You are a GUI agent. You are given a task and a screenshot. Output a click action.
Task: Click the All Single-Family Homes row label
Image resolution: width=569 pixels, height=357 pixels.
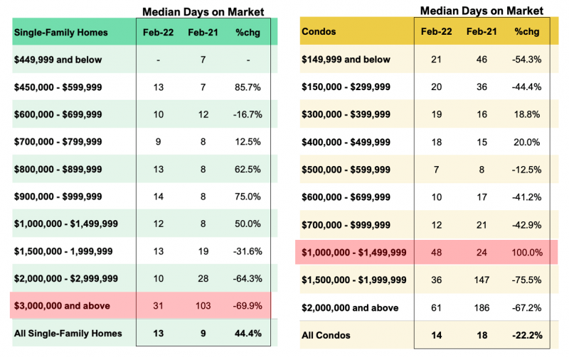click(x=68, y=333)
